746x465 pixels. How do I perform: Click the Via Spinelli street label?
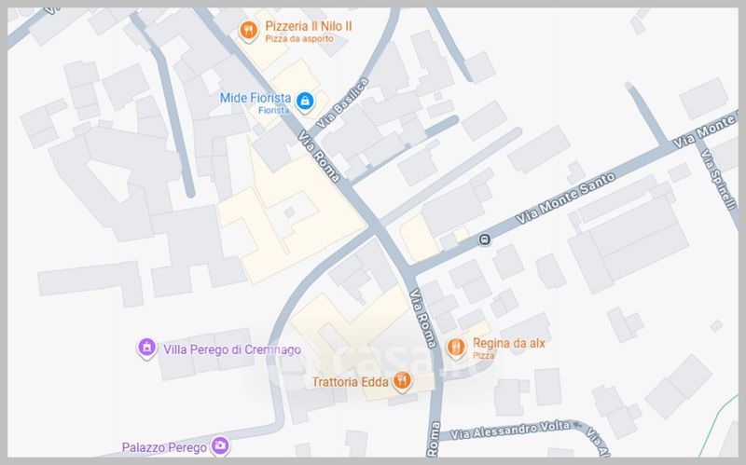tap(719, 179)
